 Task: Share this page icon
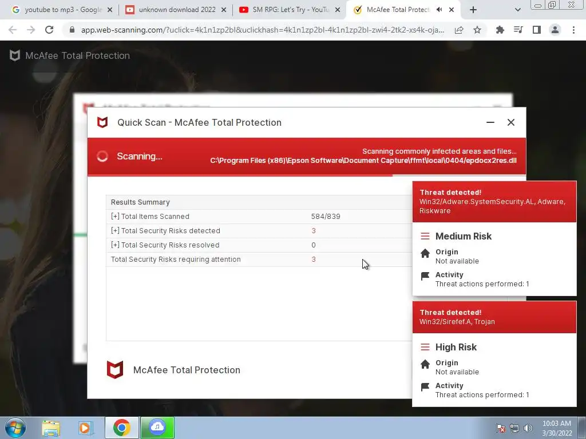point(459,30)
